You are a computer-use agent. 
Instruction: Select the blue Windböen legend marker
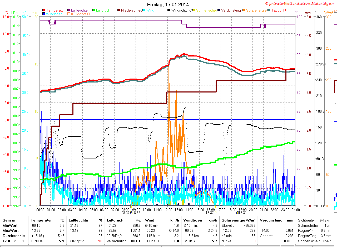pyautogui.click(x=44, y=14)
